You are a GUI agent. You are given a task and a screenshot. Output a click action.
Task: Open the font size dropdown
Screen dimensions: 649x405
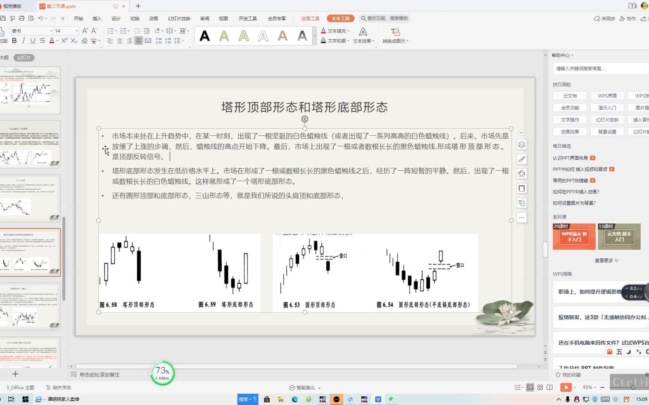point(77,31)
